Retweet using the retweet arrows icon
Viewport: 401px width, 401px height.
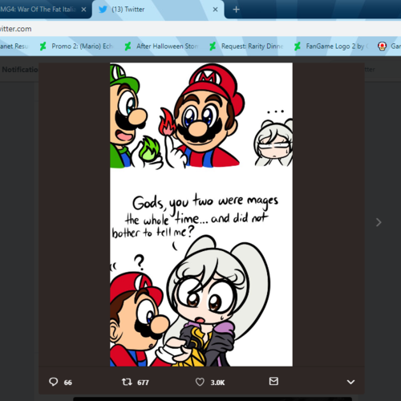click(x=127, y=382)
